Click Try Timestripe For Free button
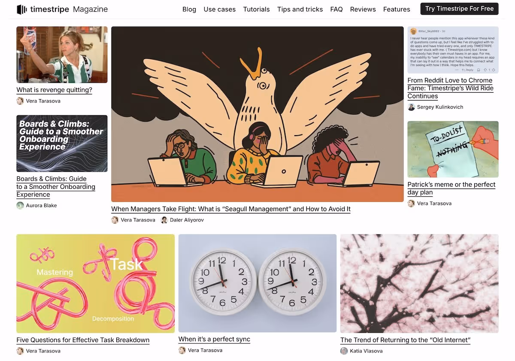 [x=459, y=9]
